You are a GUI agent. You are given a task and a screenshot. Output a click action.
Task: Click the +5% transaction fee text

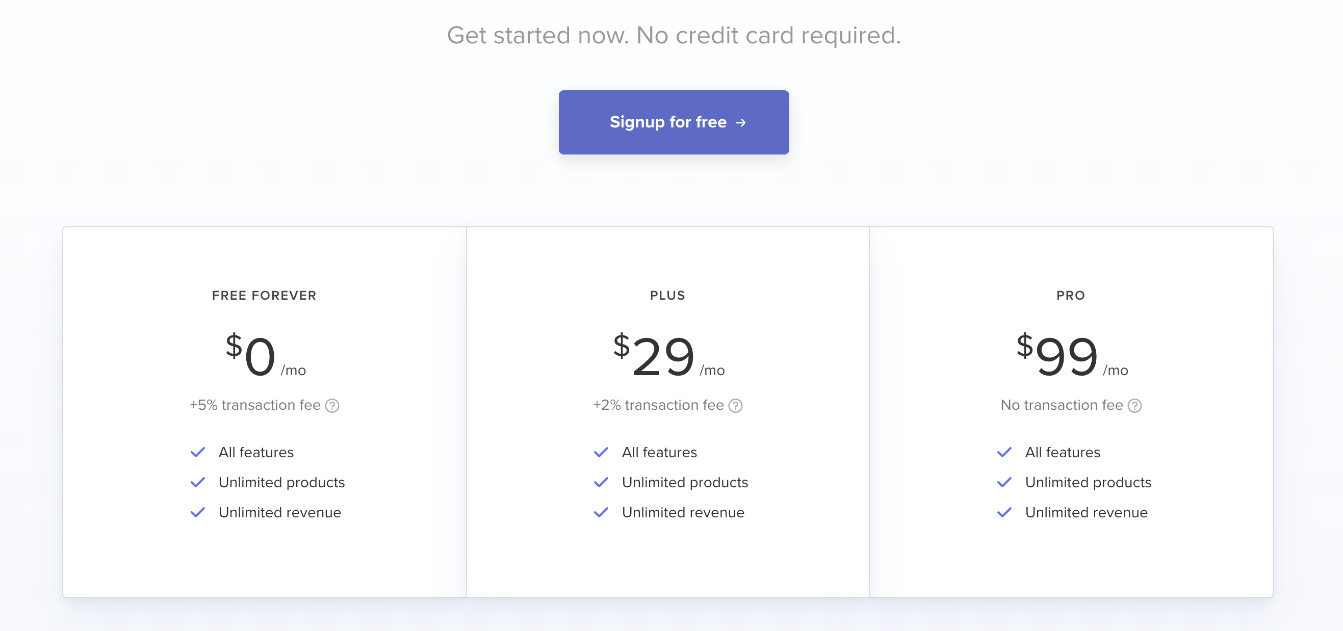255,405
